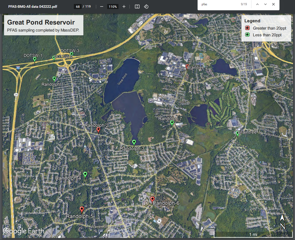295x240 pixels.
Task: Close the find search bar
Action: pos(273,4)
